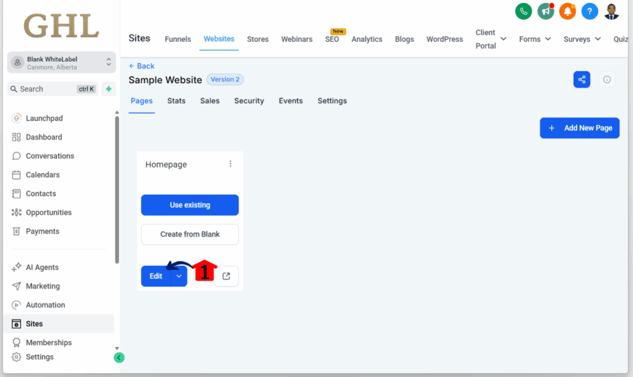Click the sidebar vertical scrollbar
This screenshot has height=377, width=633.
[x=117, y=190]
